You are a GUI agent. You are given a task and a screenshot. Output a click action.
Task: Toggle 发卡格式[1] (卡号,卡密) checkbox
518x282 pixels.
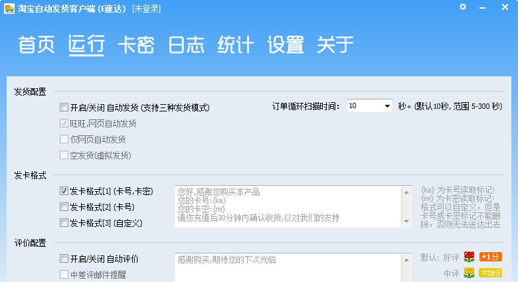coord(64,191)
